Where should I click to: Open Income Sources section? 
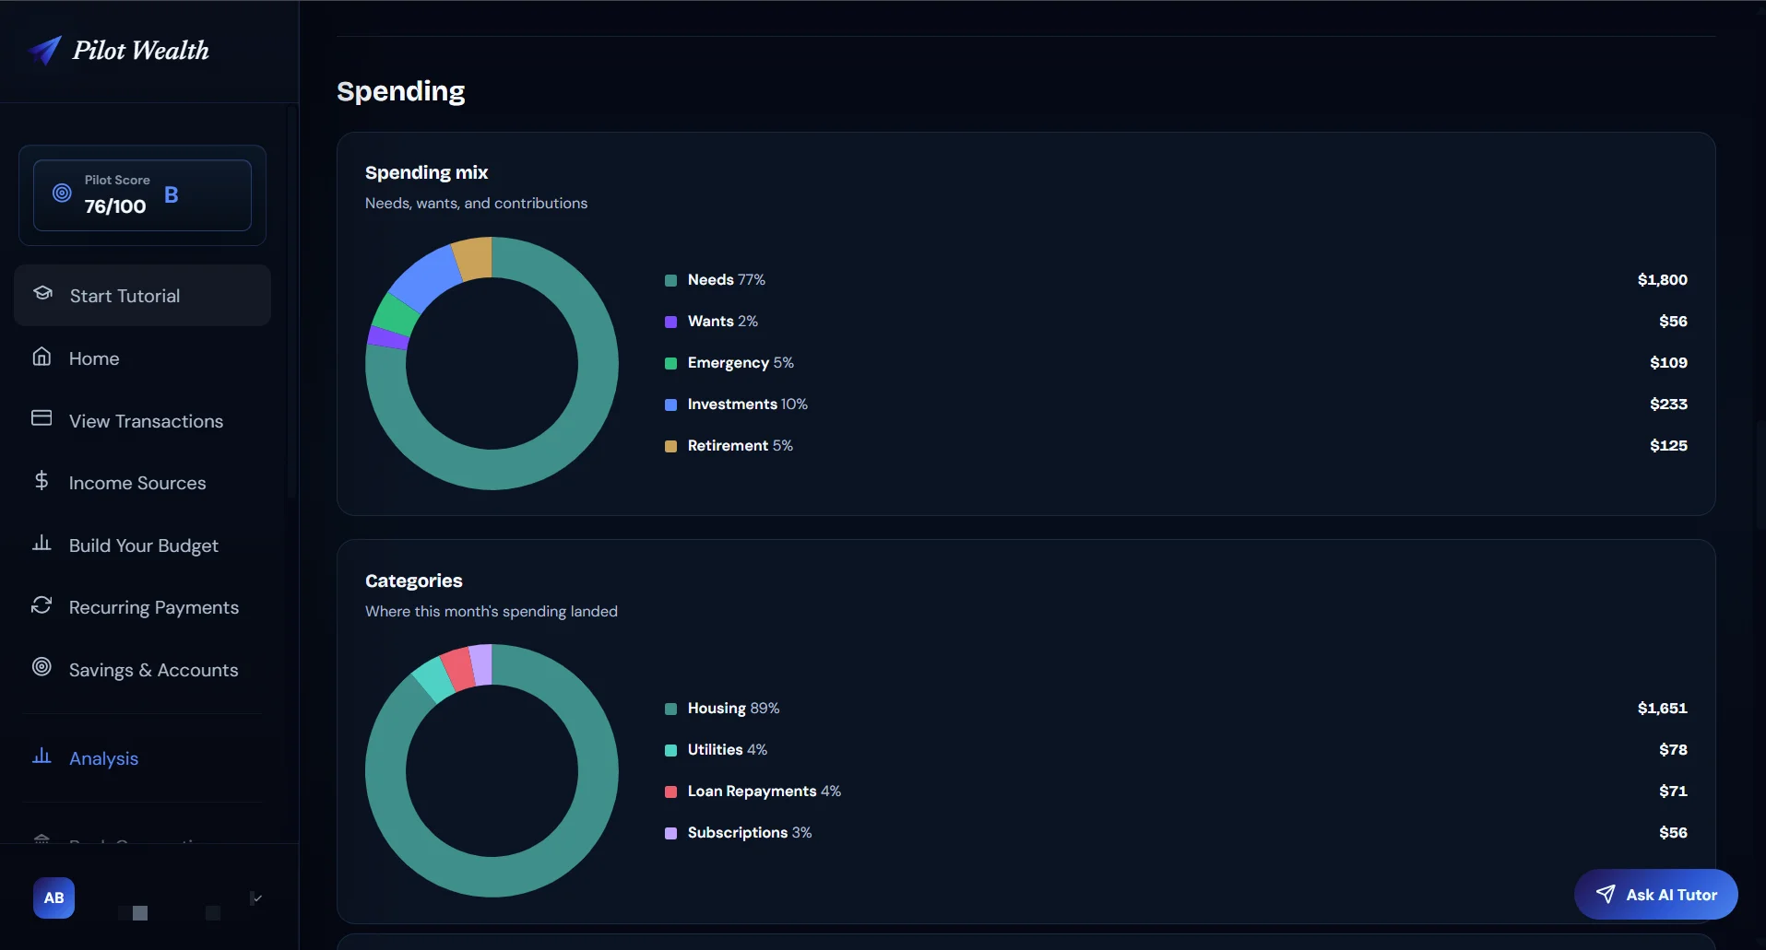(142, 482)
